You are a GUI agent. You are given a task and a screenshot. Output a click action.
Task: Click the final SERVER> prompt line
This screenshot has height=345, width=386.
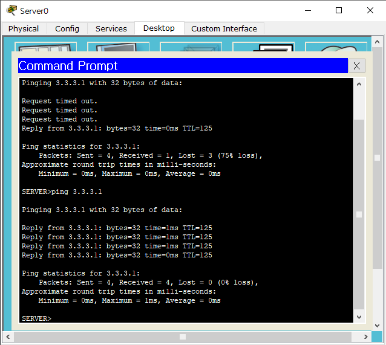point(37,318)
